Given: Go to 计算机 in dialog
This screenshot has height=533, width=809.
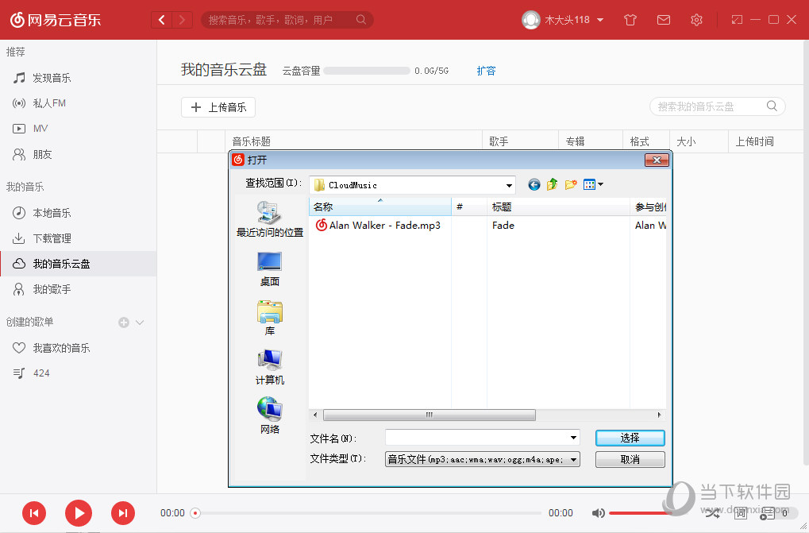Looking at the screenshot, I should 269,367.
